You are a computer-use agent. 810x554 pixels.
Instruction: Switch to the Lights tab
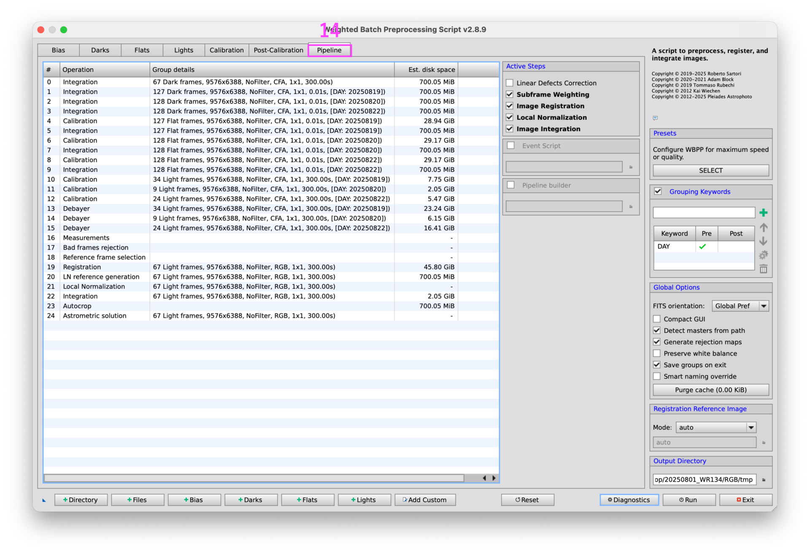184,50
